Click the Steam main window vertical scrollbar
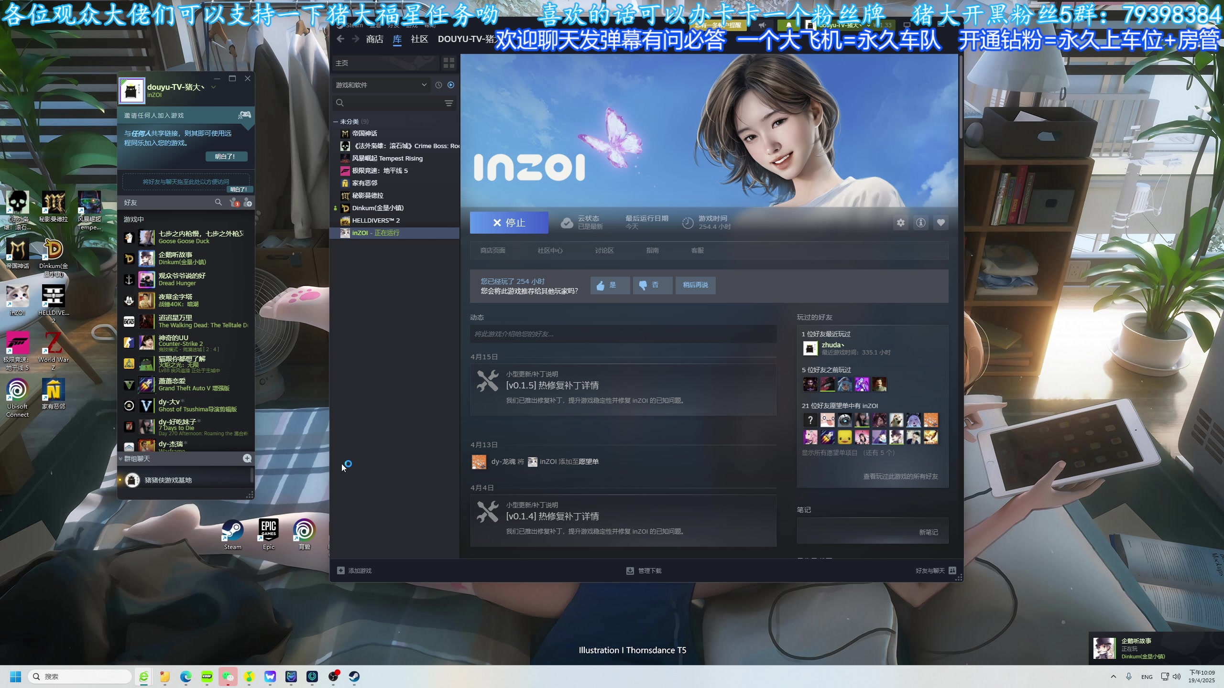The image size is (1224, 688). (961, 98)
